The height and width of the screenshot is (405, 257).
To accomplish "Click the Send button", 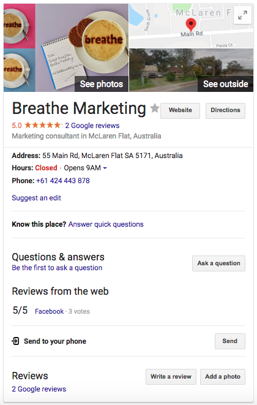I will [230, 341].
